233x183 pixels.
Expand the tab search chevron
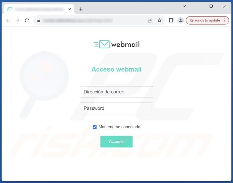pos(184,6)
